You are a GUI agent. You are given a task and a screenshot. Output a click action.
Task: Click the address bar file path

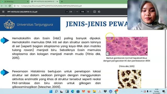[51, 6]
